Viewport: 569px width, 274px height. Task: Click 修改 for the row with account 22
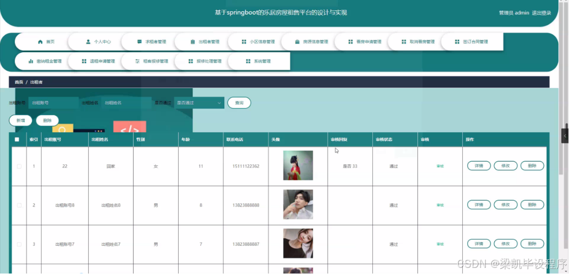point(505,166)
